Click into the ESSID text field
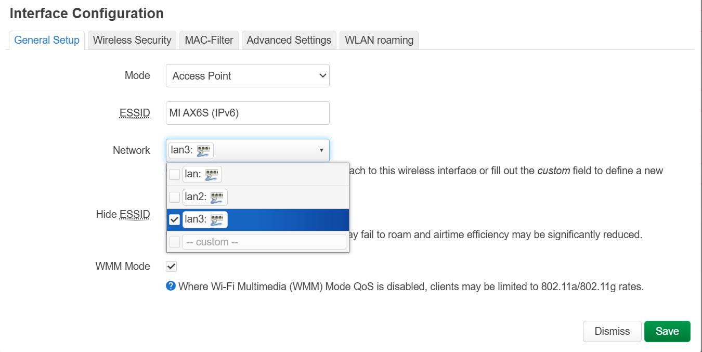 click(x=248, y=113)
